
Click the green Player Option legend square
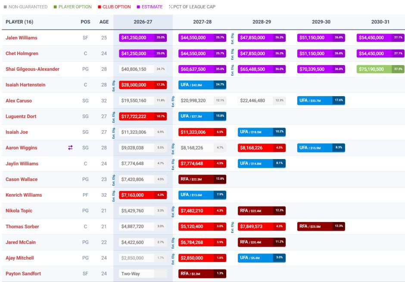[x=55, y=7]
